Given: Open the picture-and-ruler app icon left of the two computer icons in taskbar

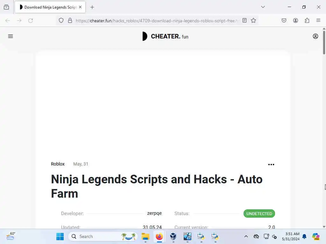Looking at the screenshot, I should point(187,236).
